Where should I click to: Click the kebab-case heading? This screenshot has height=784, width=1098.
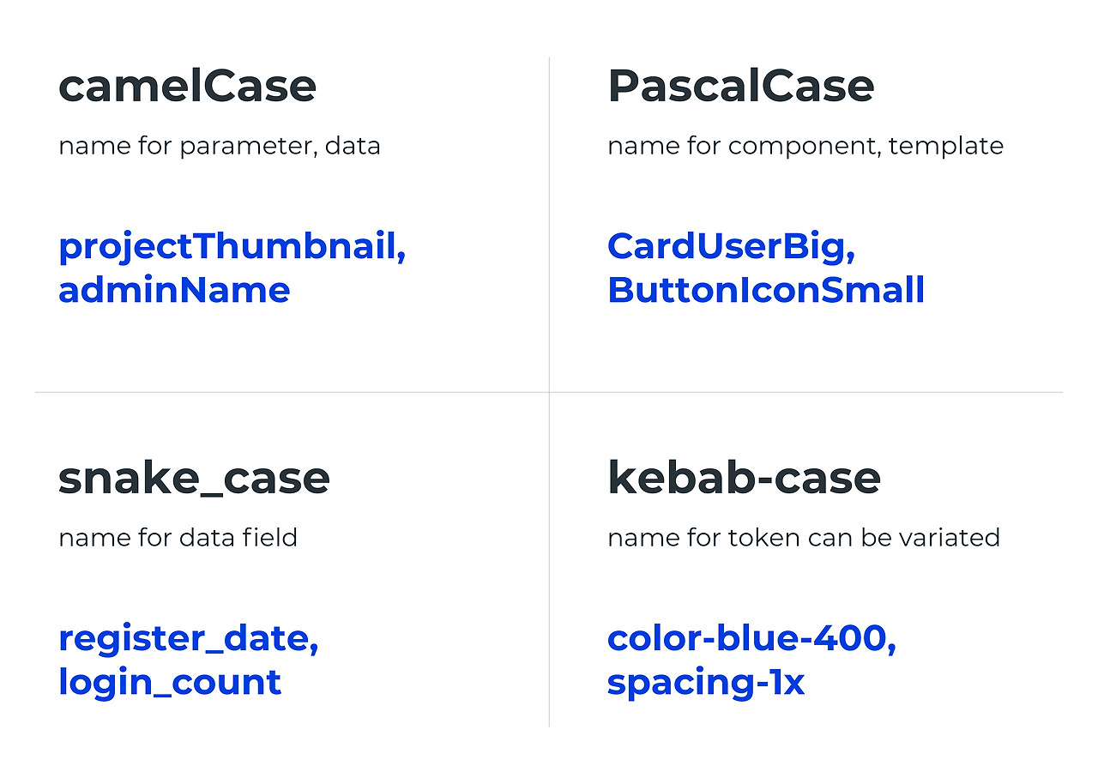tap(744, 478)
